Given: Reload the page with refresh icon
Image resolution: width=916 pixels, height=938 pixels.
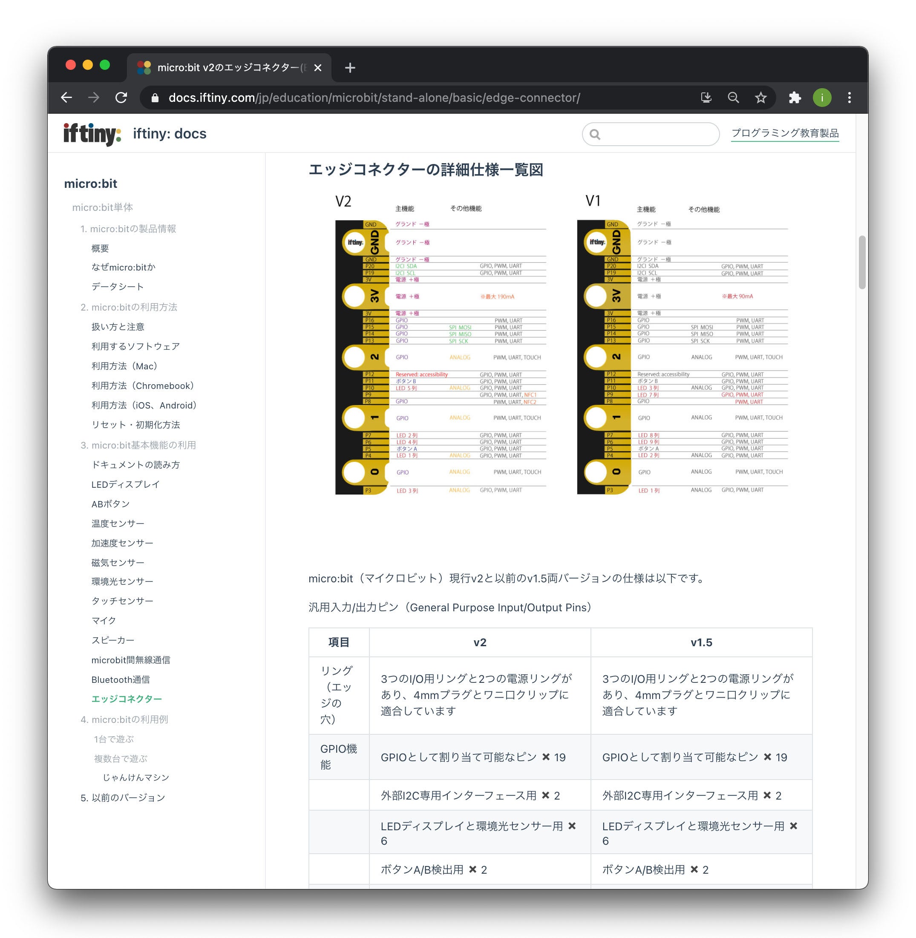Looking at the screenshot, I should pos(121,98).
